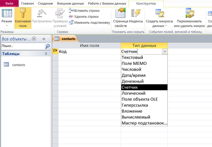Click Удалить строки in the ribbon
The width and height of the screenshot is (212, 147).
(86, 16)
